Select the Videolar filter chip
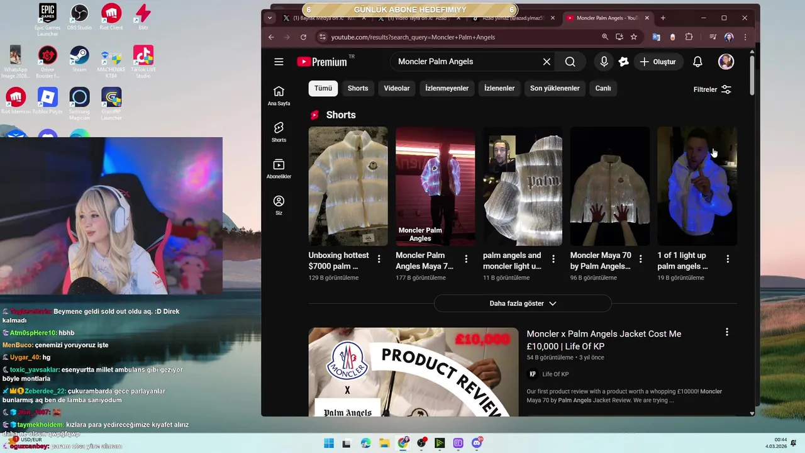The width and height of the screenshot is (805, 453). coord(397,88)
